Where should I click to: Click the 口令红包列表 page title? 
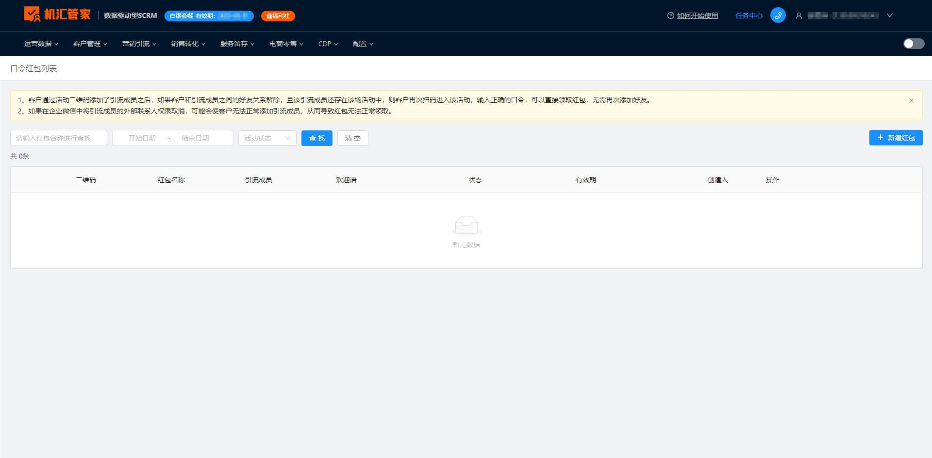click(33, 69)
